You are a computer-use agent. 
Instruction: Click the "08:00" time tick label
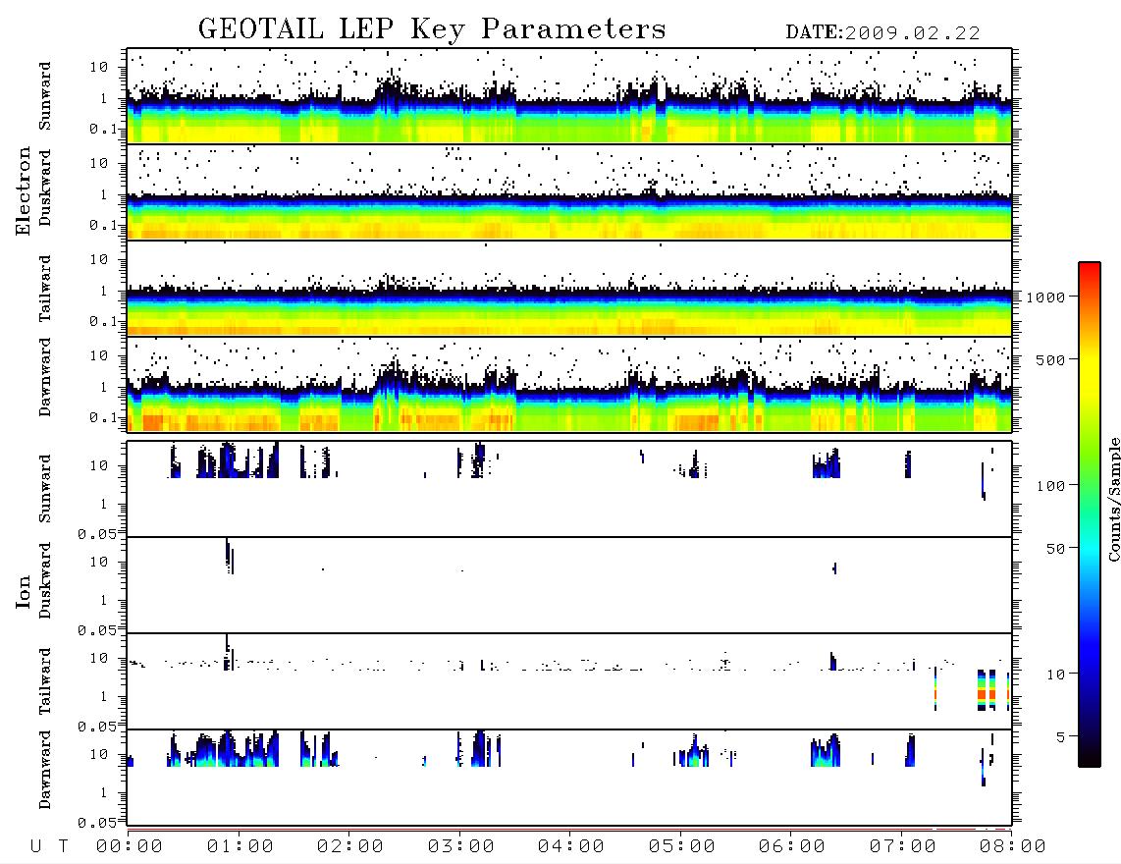1012,847
